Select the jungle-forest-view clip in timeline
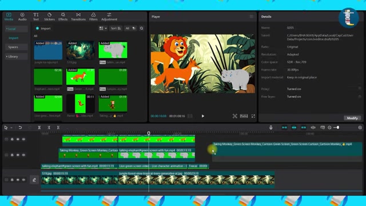The image size is (366, 206). tap(196, 179)
